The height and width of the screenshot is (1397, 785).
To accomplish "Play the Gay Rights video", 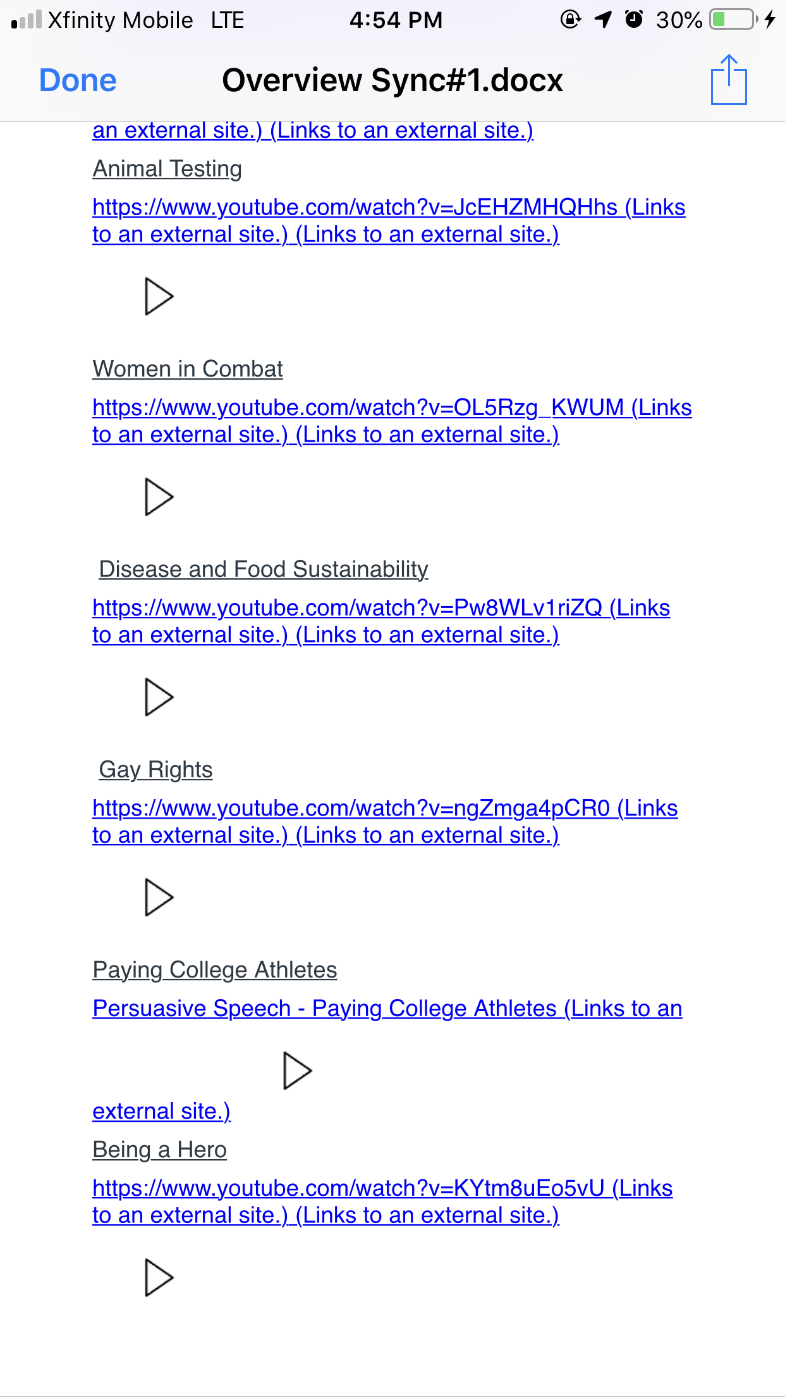I will (x=159, y=897).
